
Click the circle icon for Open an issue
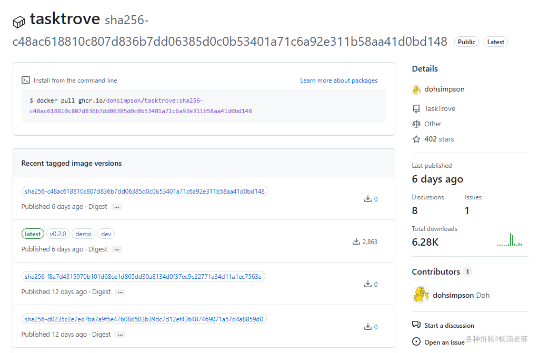[x=416, y=341]
